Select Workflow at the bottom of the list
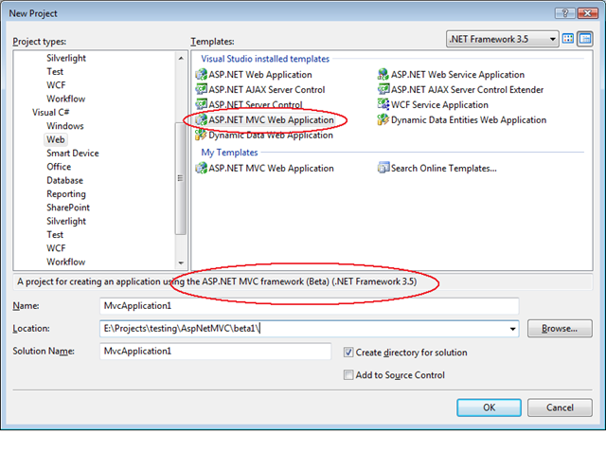The height and width of the screenshot is (453, 606). (65, 262)
